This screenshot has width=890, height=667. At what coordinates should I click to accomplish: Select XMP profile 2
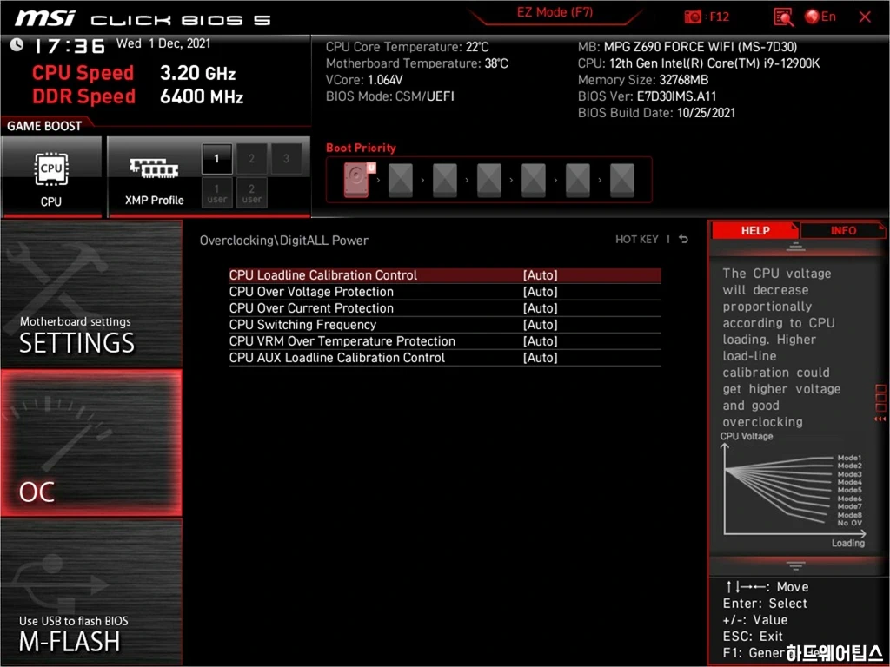pos(251,159)
